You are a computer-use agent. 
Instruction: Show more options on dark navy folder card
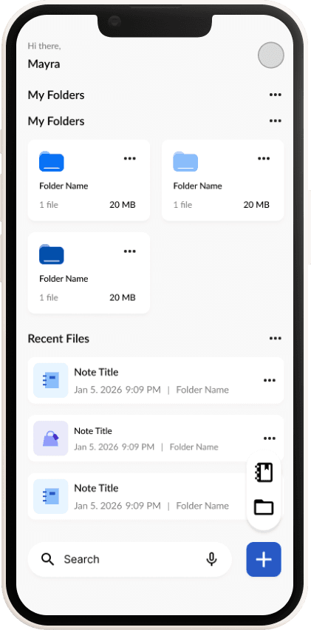pos(129,251)
